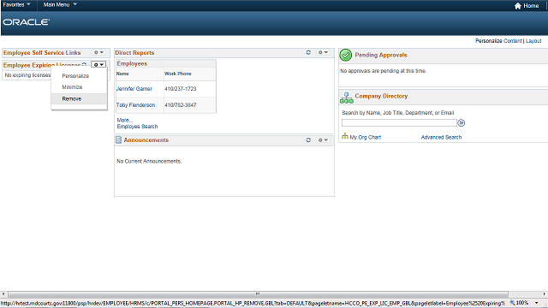
Task: Focus the Company Directory search field
Action: [x=399, y=123]
